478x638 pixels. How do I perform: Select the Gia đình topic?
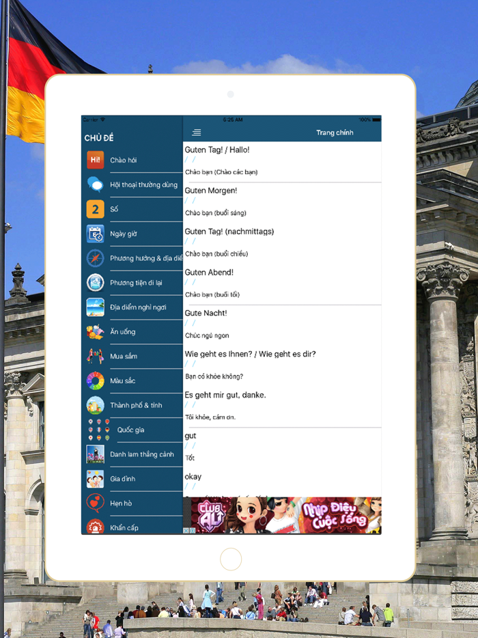click(x=132, y=479)
